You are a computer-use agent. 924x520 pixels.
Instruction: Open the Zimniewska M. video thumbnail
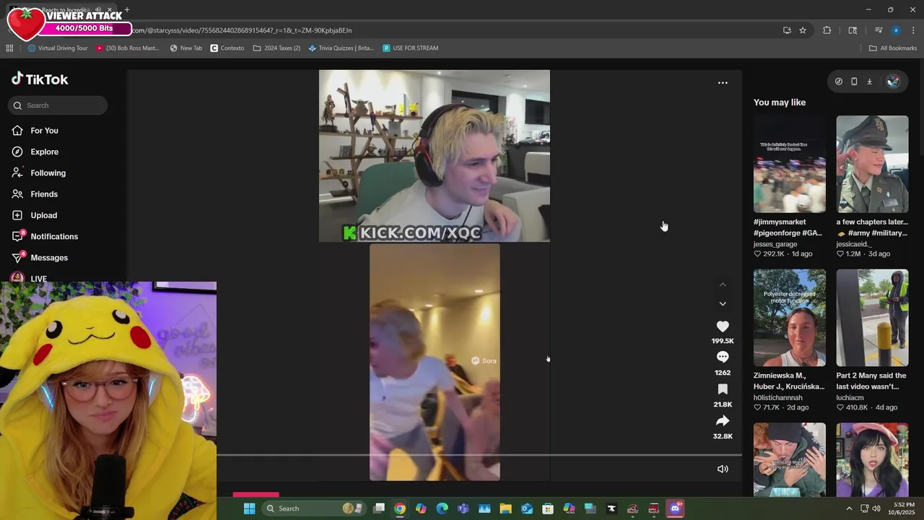tap(789, 318)
